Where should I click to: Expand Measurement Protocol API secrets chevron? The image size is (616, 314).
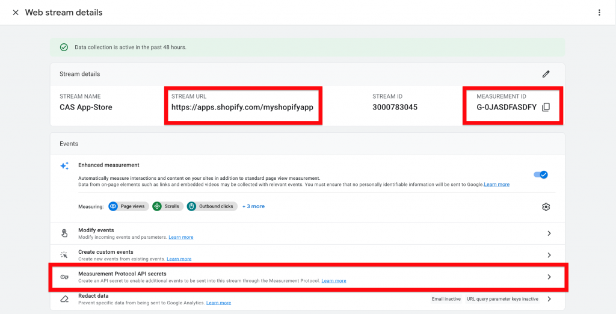point(549,277)
